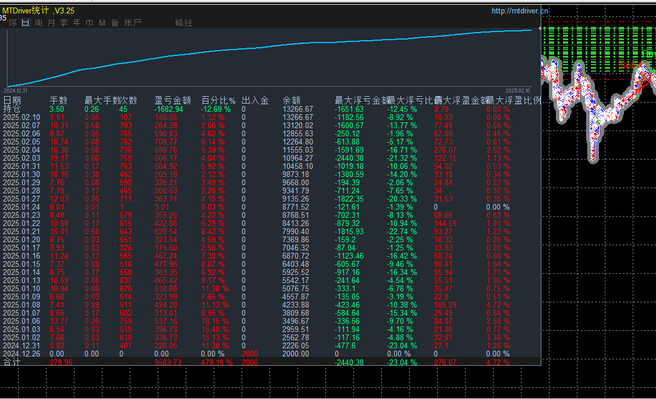Screen dimensions: 656x399
Task: Click percentage 11.38 % on 2025.01.10
Action: tap(215, 289)
